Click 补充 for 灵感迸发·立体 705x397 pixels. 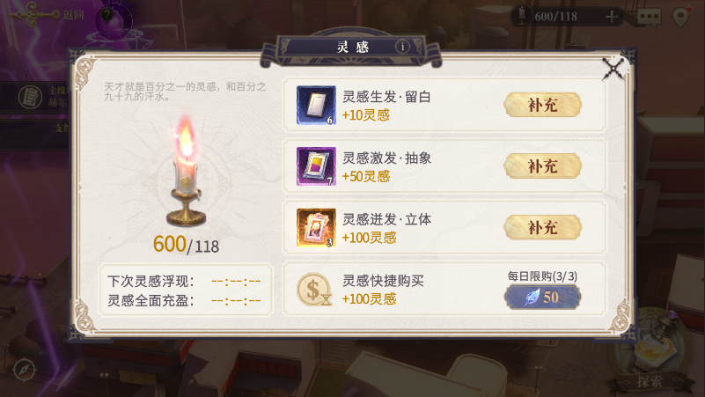pos(543,227)
